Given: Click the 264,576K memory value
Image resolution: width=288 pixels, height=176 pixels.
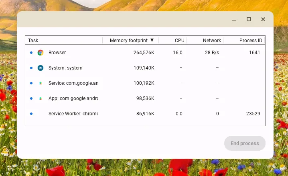Looking at the screenshot, I should (x=144, y=53).
